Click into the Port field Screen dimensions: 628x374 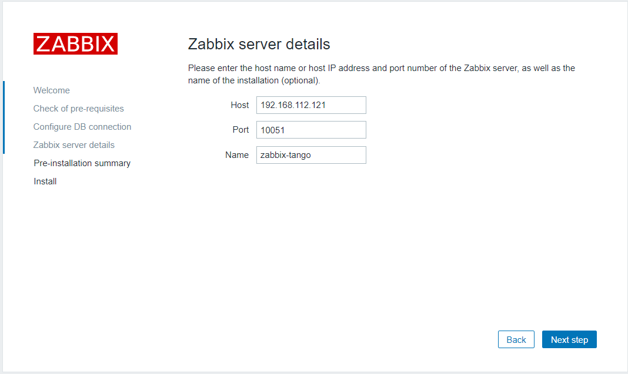tap(311, 130)
